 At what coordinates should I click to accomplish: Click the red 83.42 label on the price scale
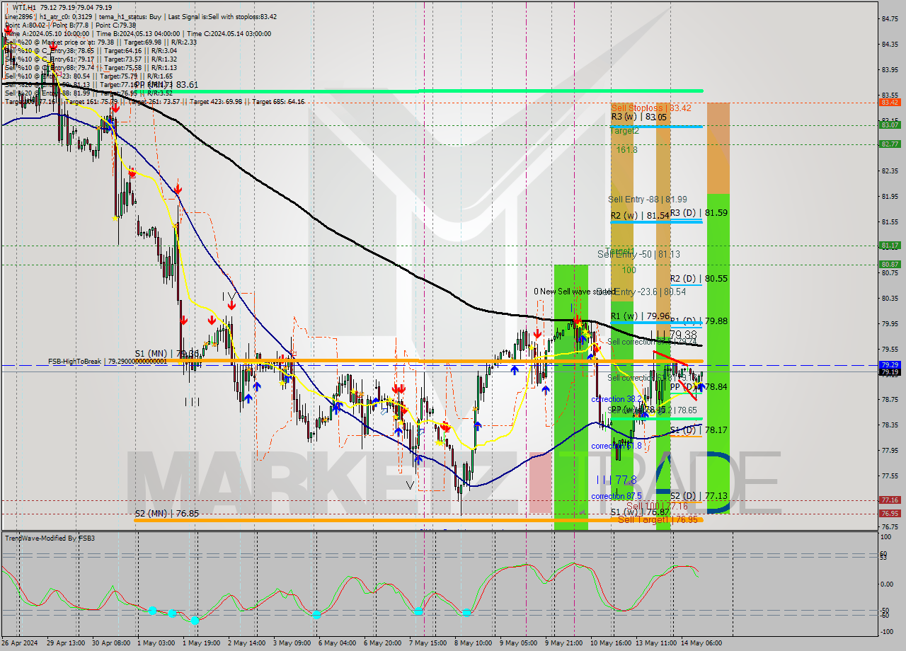(x=889, y=102)
